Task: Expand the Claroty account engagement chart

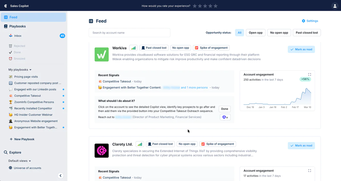Action: (x=309, y=171)
